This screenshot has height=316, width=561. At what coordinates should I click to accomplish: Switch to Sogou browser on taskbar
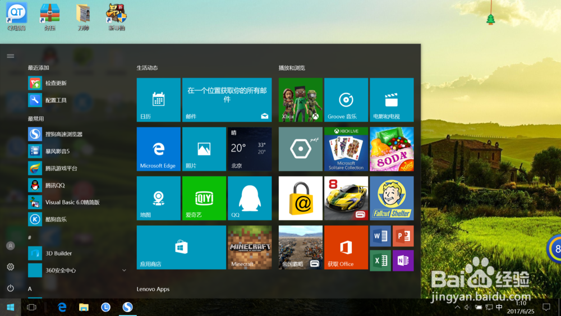pos(128,307)
